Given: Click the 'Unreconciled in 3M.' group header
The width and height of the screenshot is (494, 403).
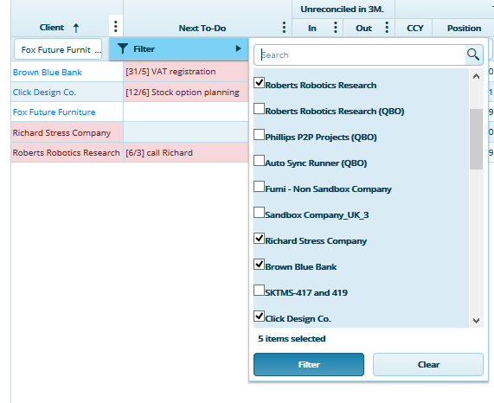Looking at the screenshot, I should point(343,10).
